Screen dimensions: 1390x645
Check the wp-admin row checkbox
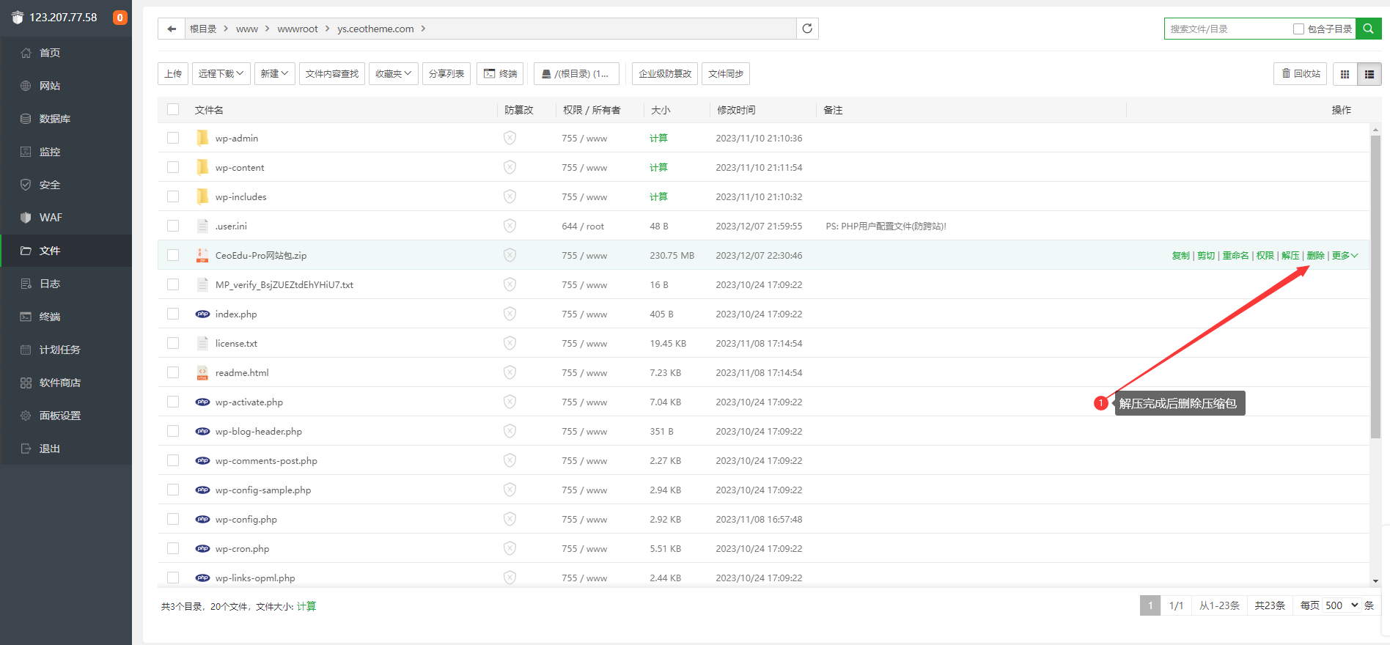[x=173, y=138]
